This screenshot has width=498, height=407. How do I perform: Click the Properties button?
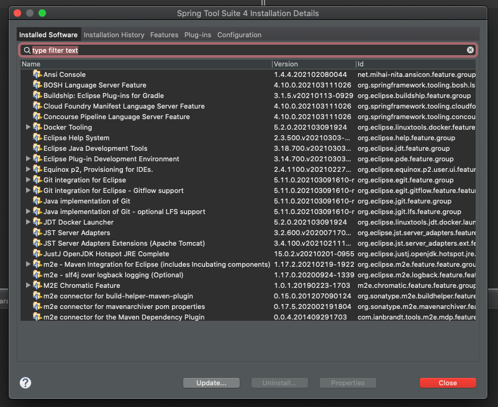tap(348, 383)
